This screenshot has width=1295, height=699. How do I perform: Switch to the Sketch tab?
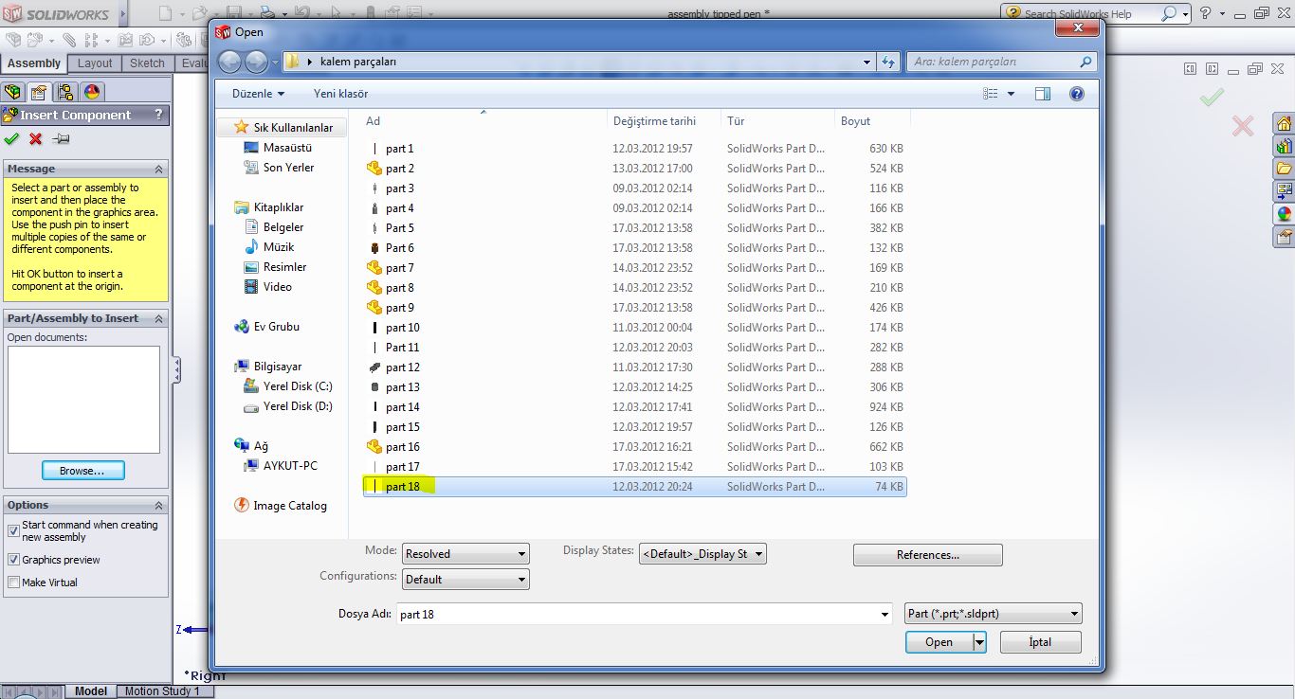(x=147, y=63)
